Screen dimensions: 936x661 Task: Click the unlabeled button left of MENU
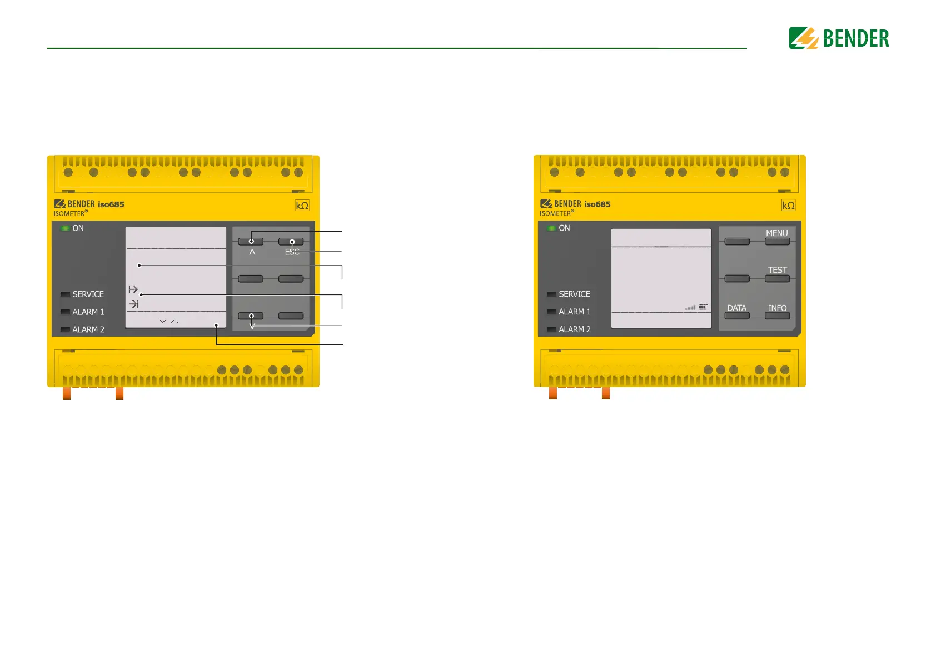click(737, 242)
